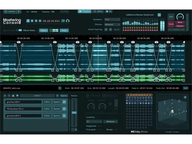Click the red Mute button
192x144 pixels.
pos(171,24)
